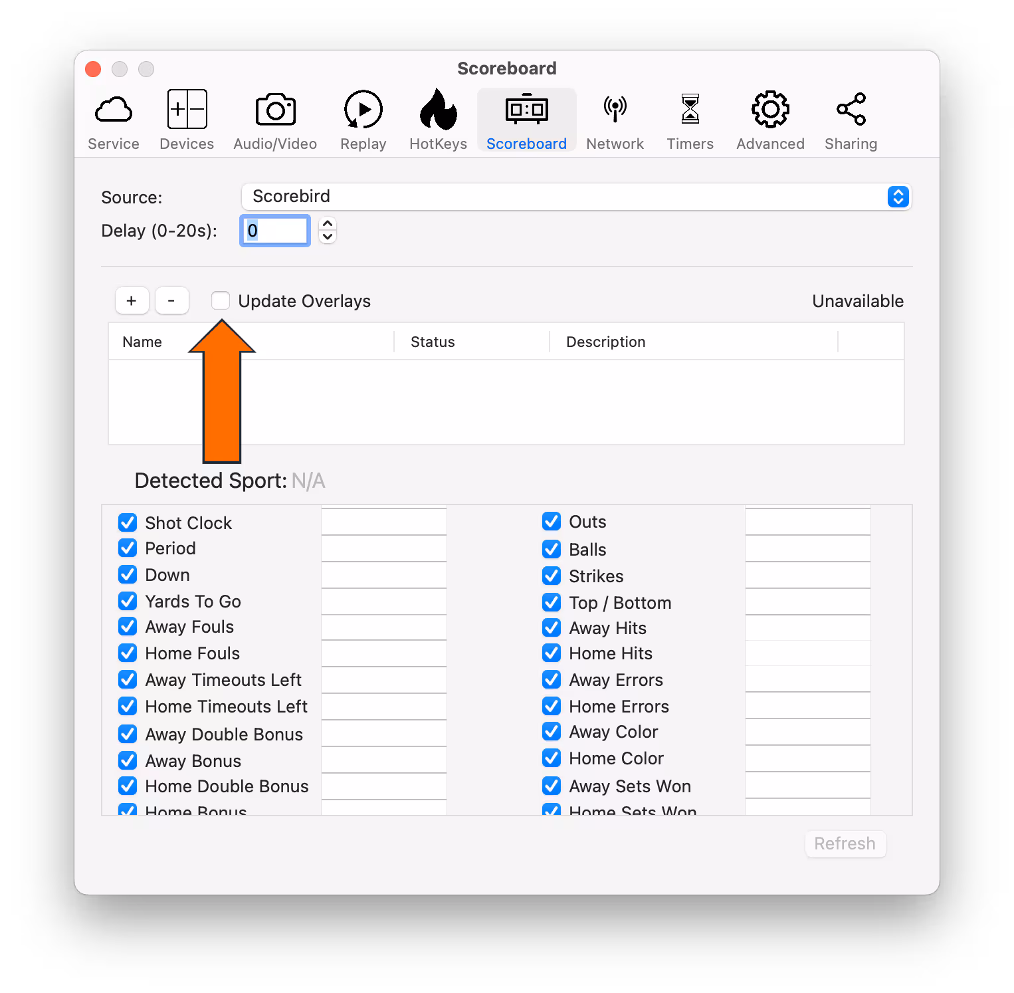Screen dimensions: 1014x993
Task: Toggle the Home Hits checkbox
Action: 552,653
